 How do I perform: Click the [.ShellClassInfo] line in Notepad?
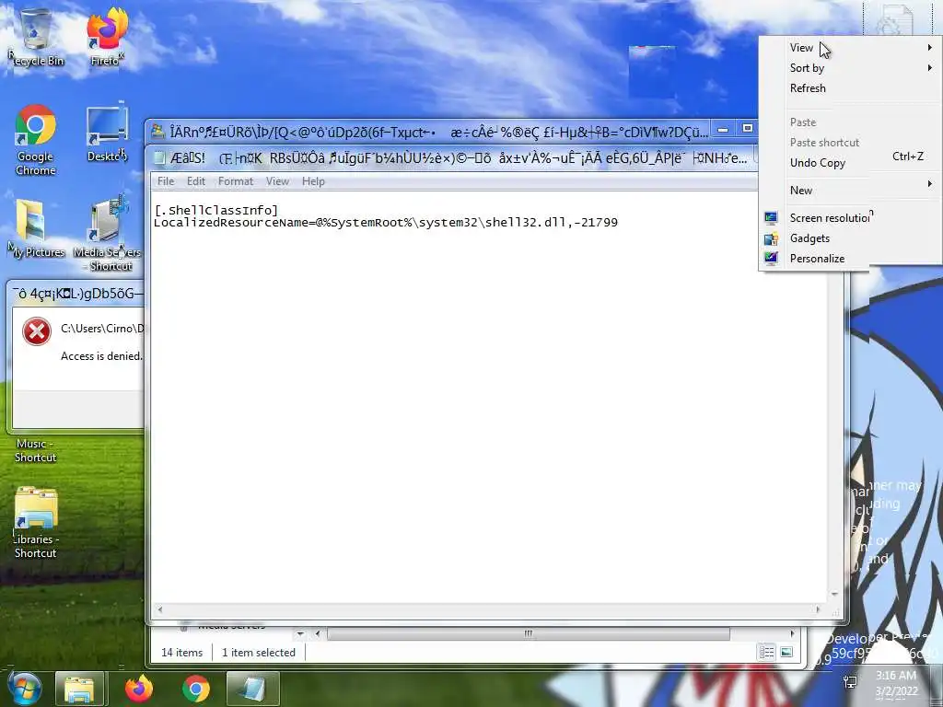point(215,211)
